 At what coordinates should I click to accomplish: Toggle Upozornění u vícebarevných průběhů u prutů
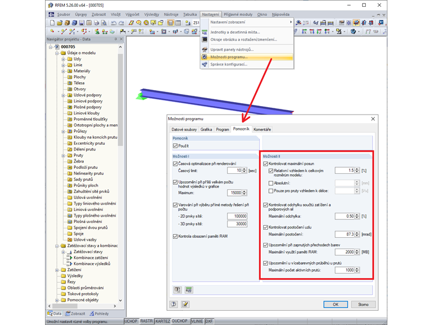(265, 263)
